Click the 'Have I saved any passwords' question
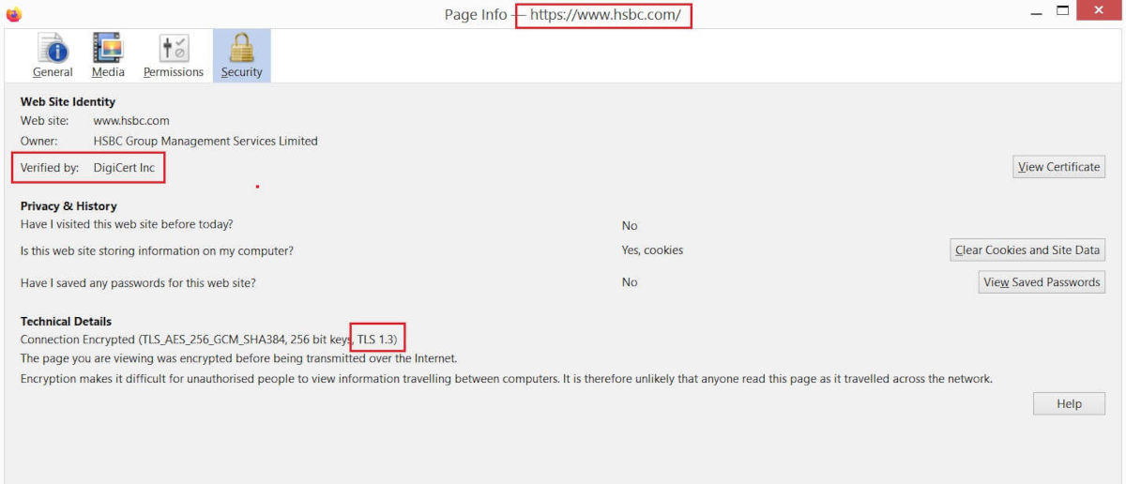 point(138,282)
